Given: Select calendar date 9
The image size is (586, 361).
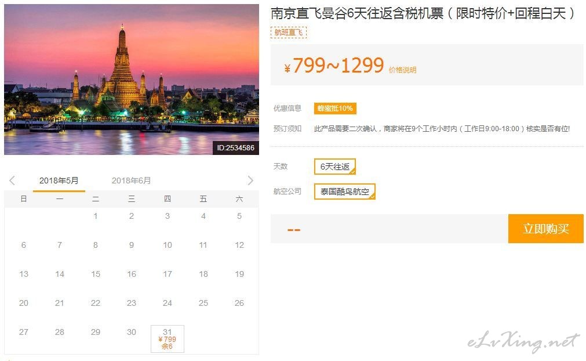Looking at the screenshot, I should (x=132, y=245).
